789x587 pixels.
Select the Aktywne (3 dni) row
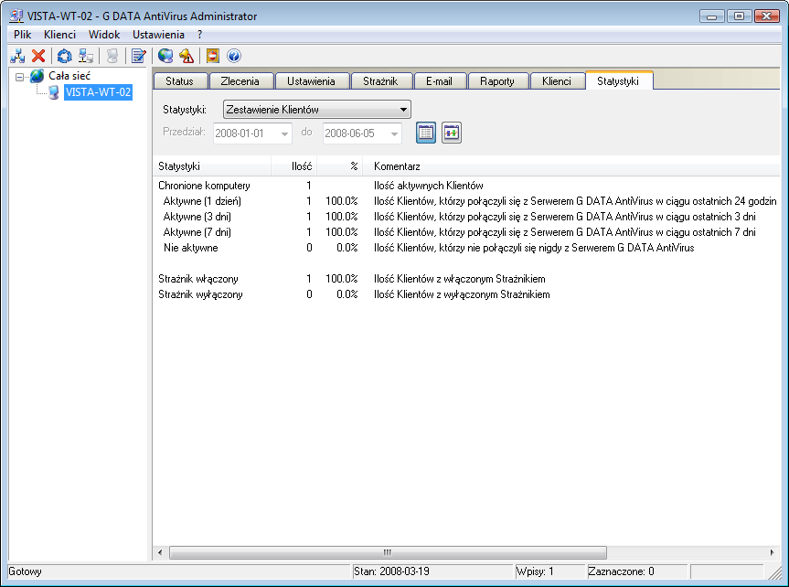point(466,217)
